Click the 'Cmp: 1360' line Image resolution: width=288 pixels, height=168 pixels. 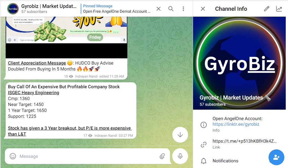click(x=19, y=99)
